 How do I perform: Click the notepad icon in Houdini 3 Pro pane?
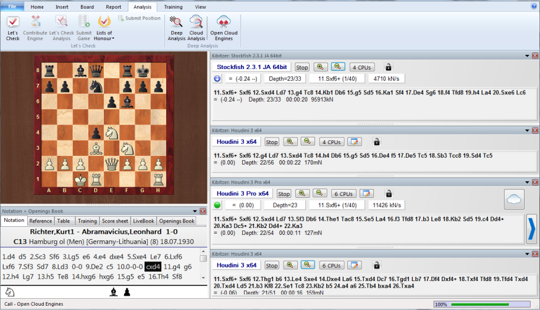[366, 194]
